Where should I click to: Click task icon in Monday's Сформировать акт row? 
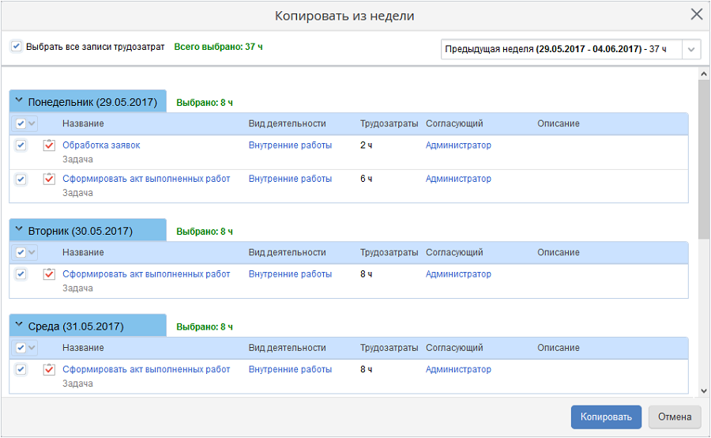pos(49,179)
